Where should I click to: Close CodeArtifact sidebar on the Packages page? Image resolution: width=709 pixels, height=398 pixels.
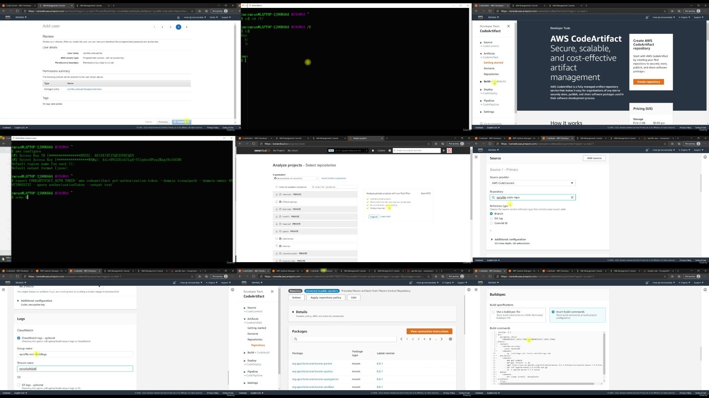point(272,292)
